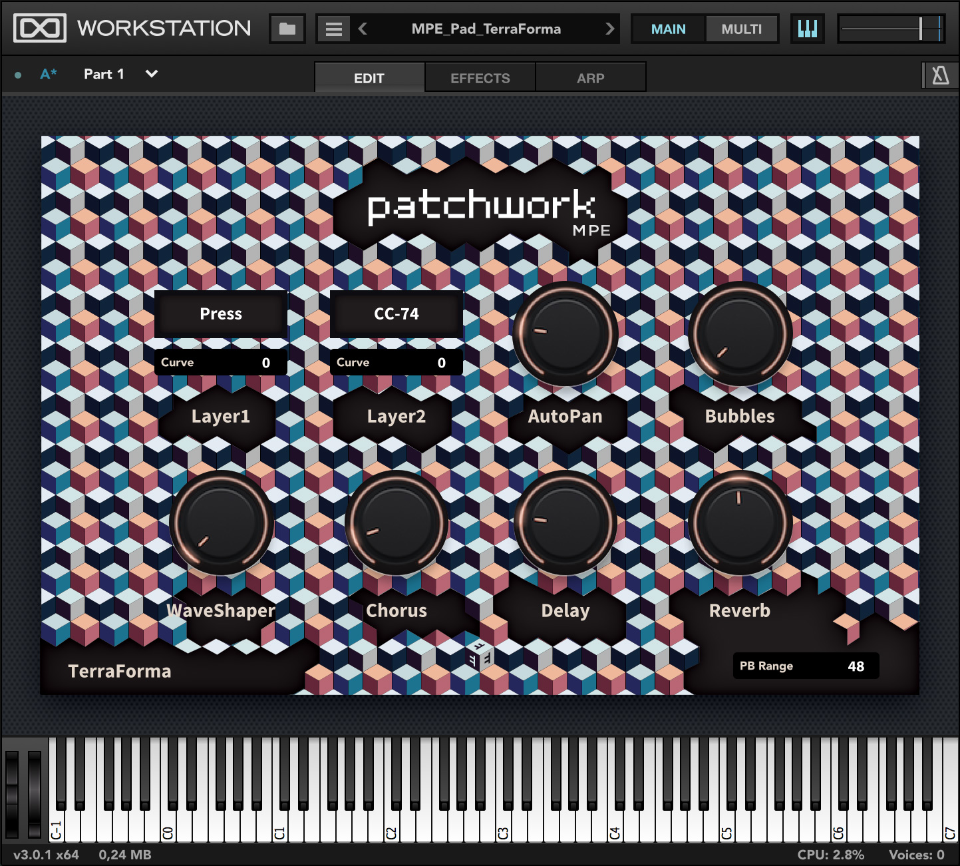Click the C5 key on the keyboard

click(x=727, y=825)
